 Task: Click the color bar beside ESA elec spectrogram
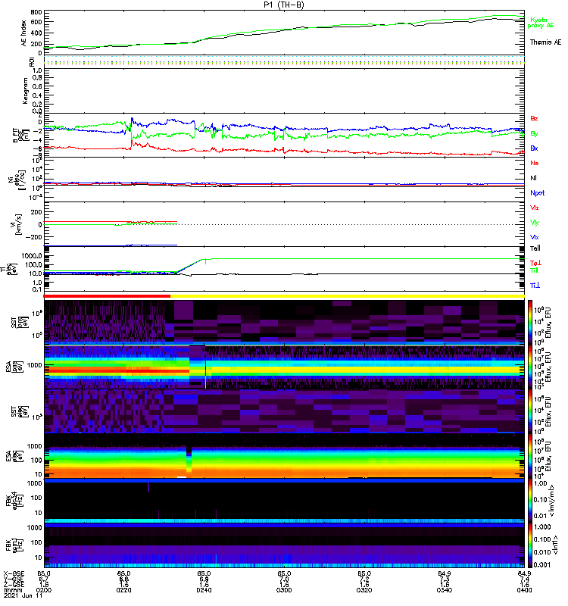(x=530, y=456)
